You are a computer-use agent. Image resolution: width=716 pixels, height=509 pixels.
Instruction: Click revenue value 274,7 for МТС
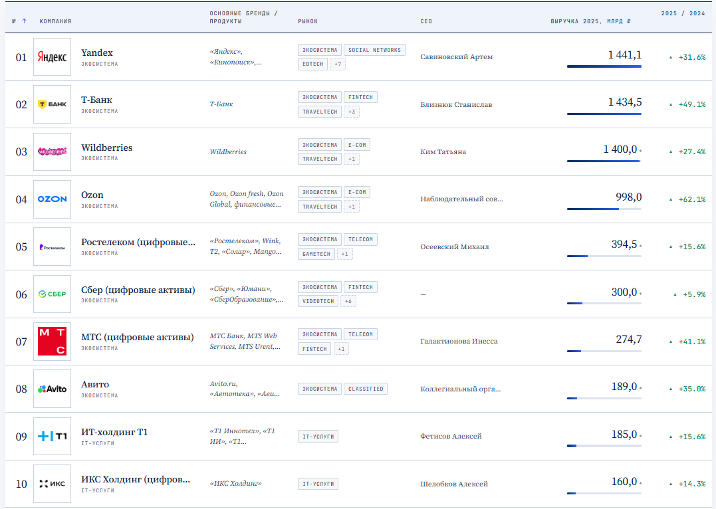(x=628, y=339)
